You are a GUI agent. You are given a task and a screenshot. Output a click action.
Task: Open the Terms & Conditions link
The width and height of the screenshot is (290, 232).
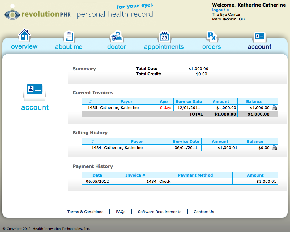tap(85, 212)
